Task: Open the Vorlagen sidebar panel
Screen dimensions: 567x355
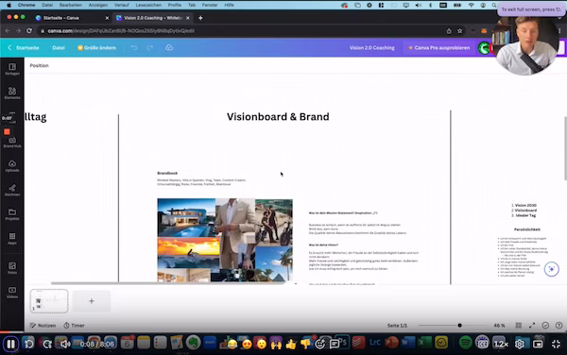Action: coord(12,69)
